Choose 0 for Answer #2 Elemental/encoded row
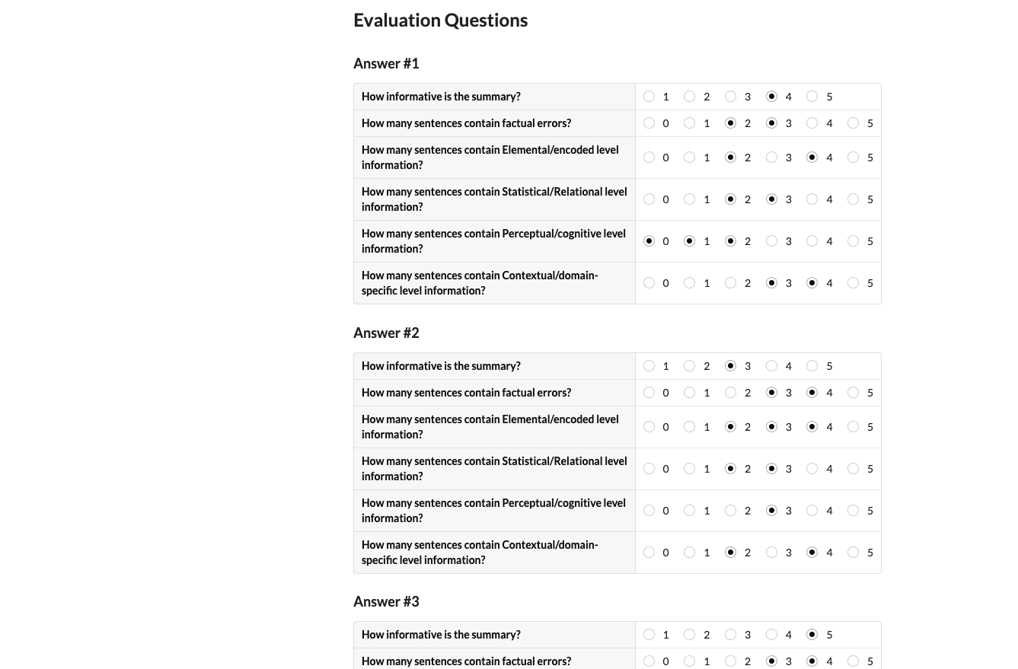 click(x=649, y=427)
